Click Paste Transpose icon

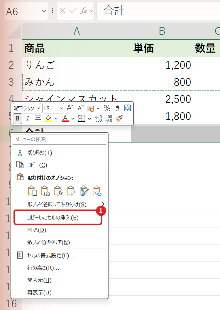[x=71, y=191]
